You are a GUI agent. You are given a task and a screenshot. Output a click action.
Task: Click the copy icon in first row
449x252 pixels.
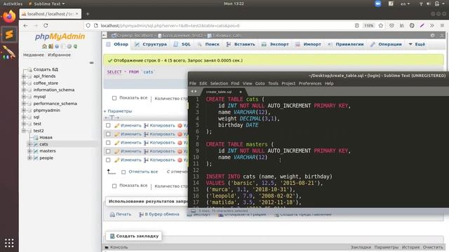click(146, 125)
